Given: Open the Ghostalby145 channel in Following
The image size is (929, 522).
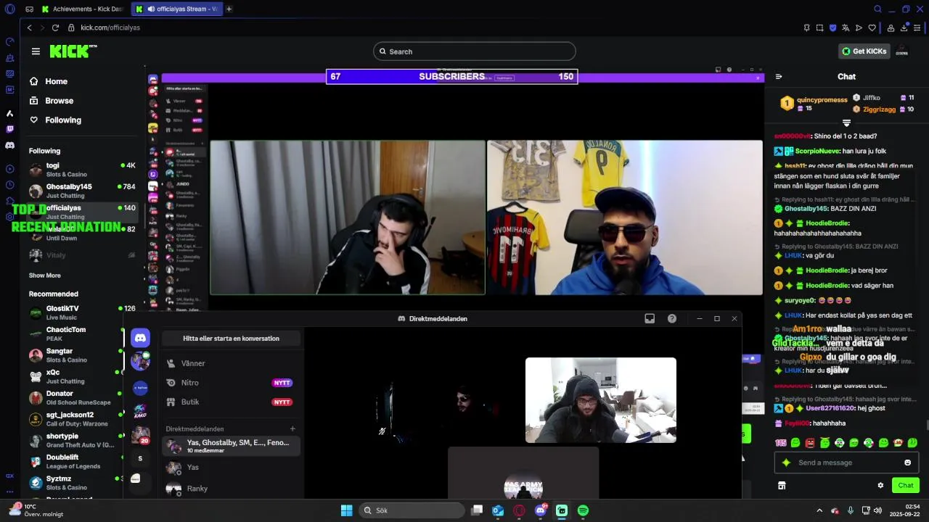Looking at the screenshot, I should coord(82,191).
